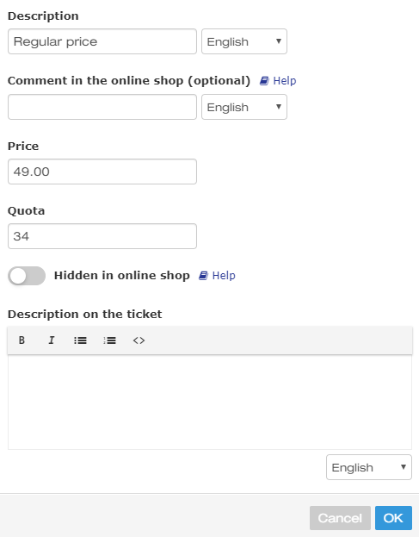Click book icon beside online shop comment

(264, 81)
